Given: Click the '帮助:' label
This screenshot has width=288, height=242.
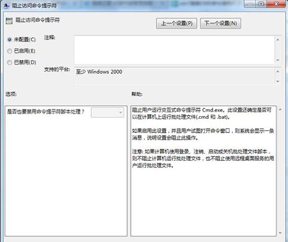Looking at the screenshot, I should click(x=137, y=94).
